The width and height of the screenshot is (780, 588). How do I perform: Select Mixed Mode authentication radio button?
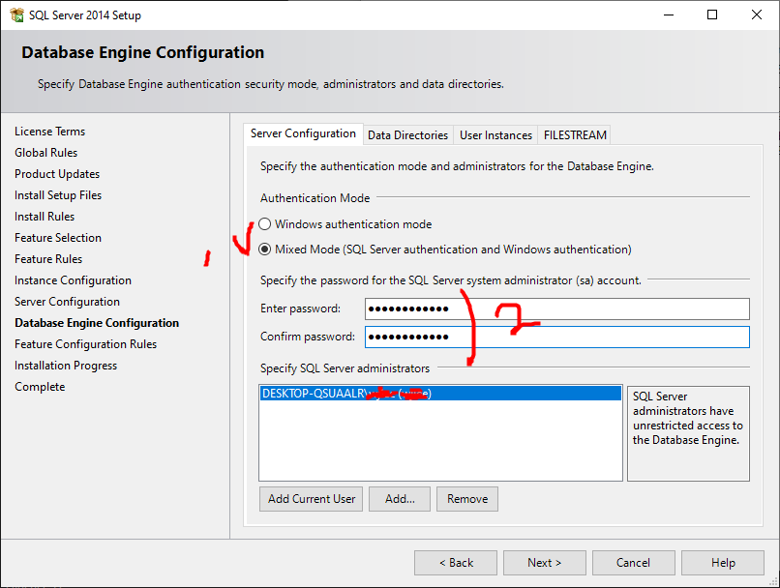(x=264, y=249)
